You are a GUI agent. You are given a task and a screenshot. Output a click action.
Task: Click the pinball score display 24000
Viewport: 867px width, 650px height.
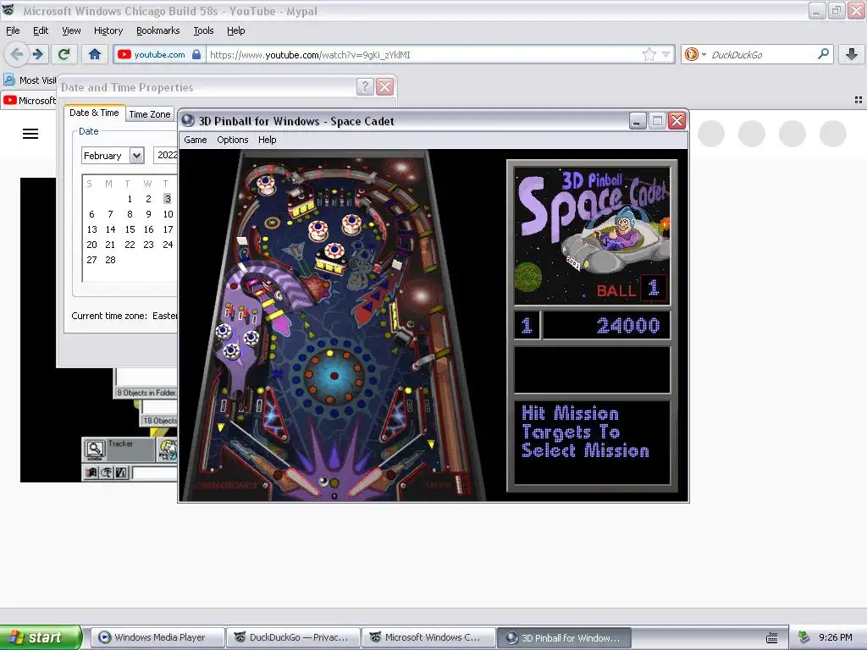tap(606, 325)
